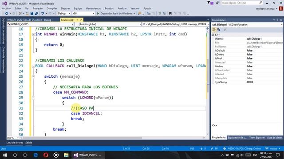Viewport: 284px width, 159px height.
Task: Click the undo arrow icon
Action: click(43, 14)
